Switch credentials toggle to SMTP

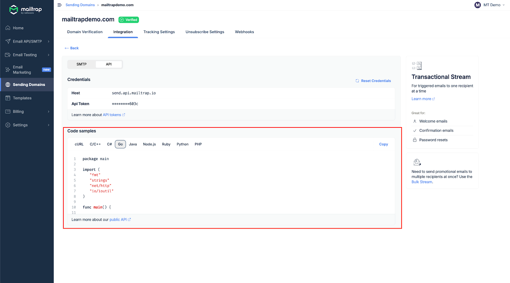[82, 64]
